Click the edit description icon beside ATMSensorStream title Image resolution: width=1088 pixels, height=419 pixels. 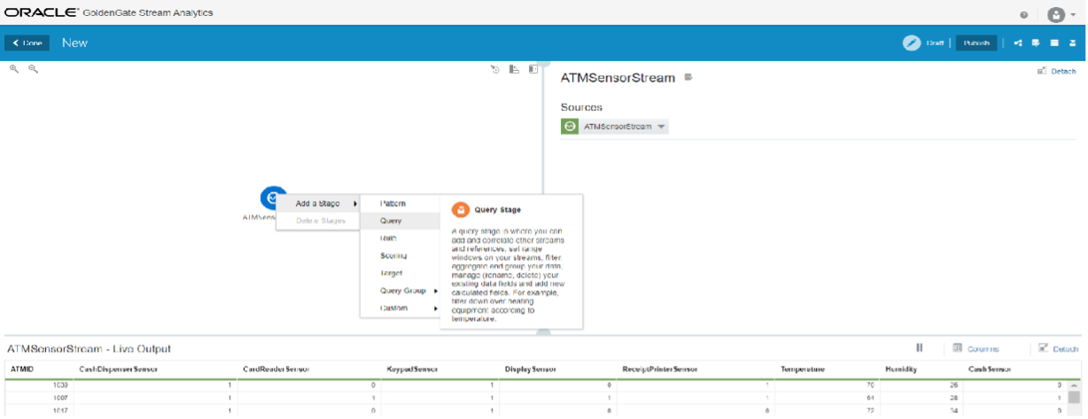688,78
